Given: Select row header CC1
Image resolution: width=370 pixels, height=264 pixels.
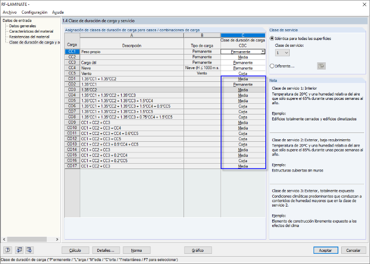Looking at the screenshot, I should click(x=72, y=52).
